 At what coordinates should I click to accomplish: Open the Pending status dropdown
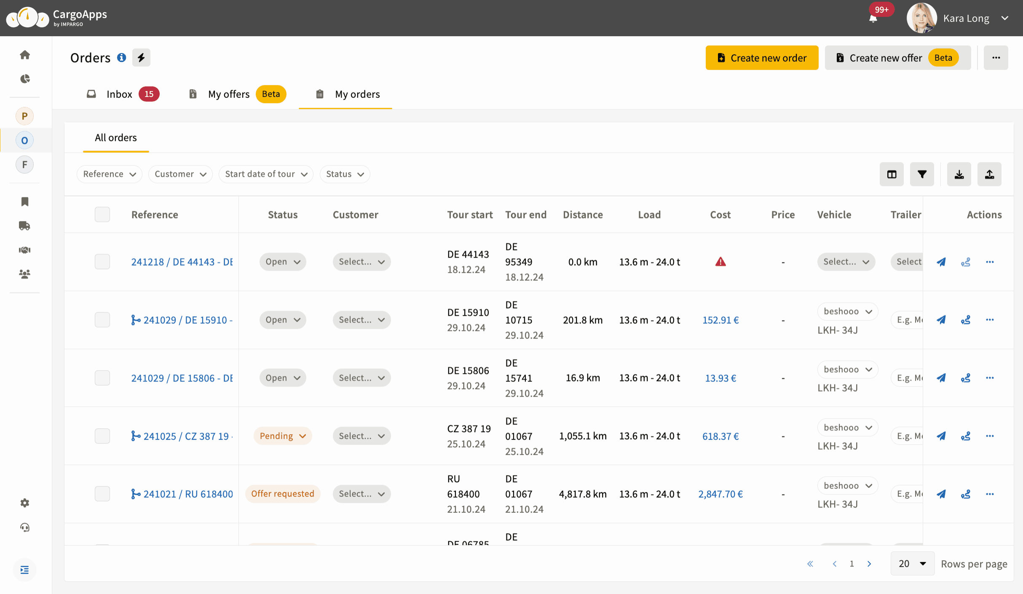coord(283,436)
